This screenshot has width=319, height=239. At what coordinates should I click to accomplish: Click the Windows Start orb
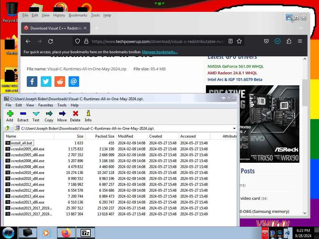(x=8, y=233)
